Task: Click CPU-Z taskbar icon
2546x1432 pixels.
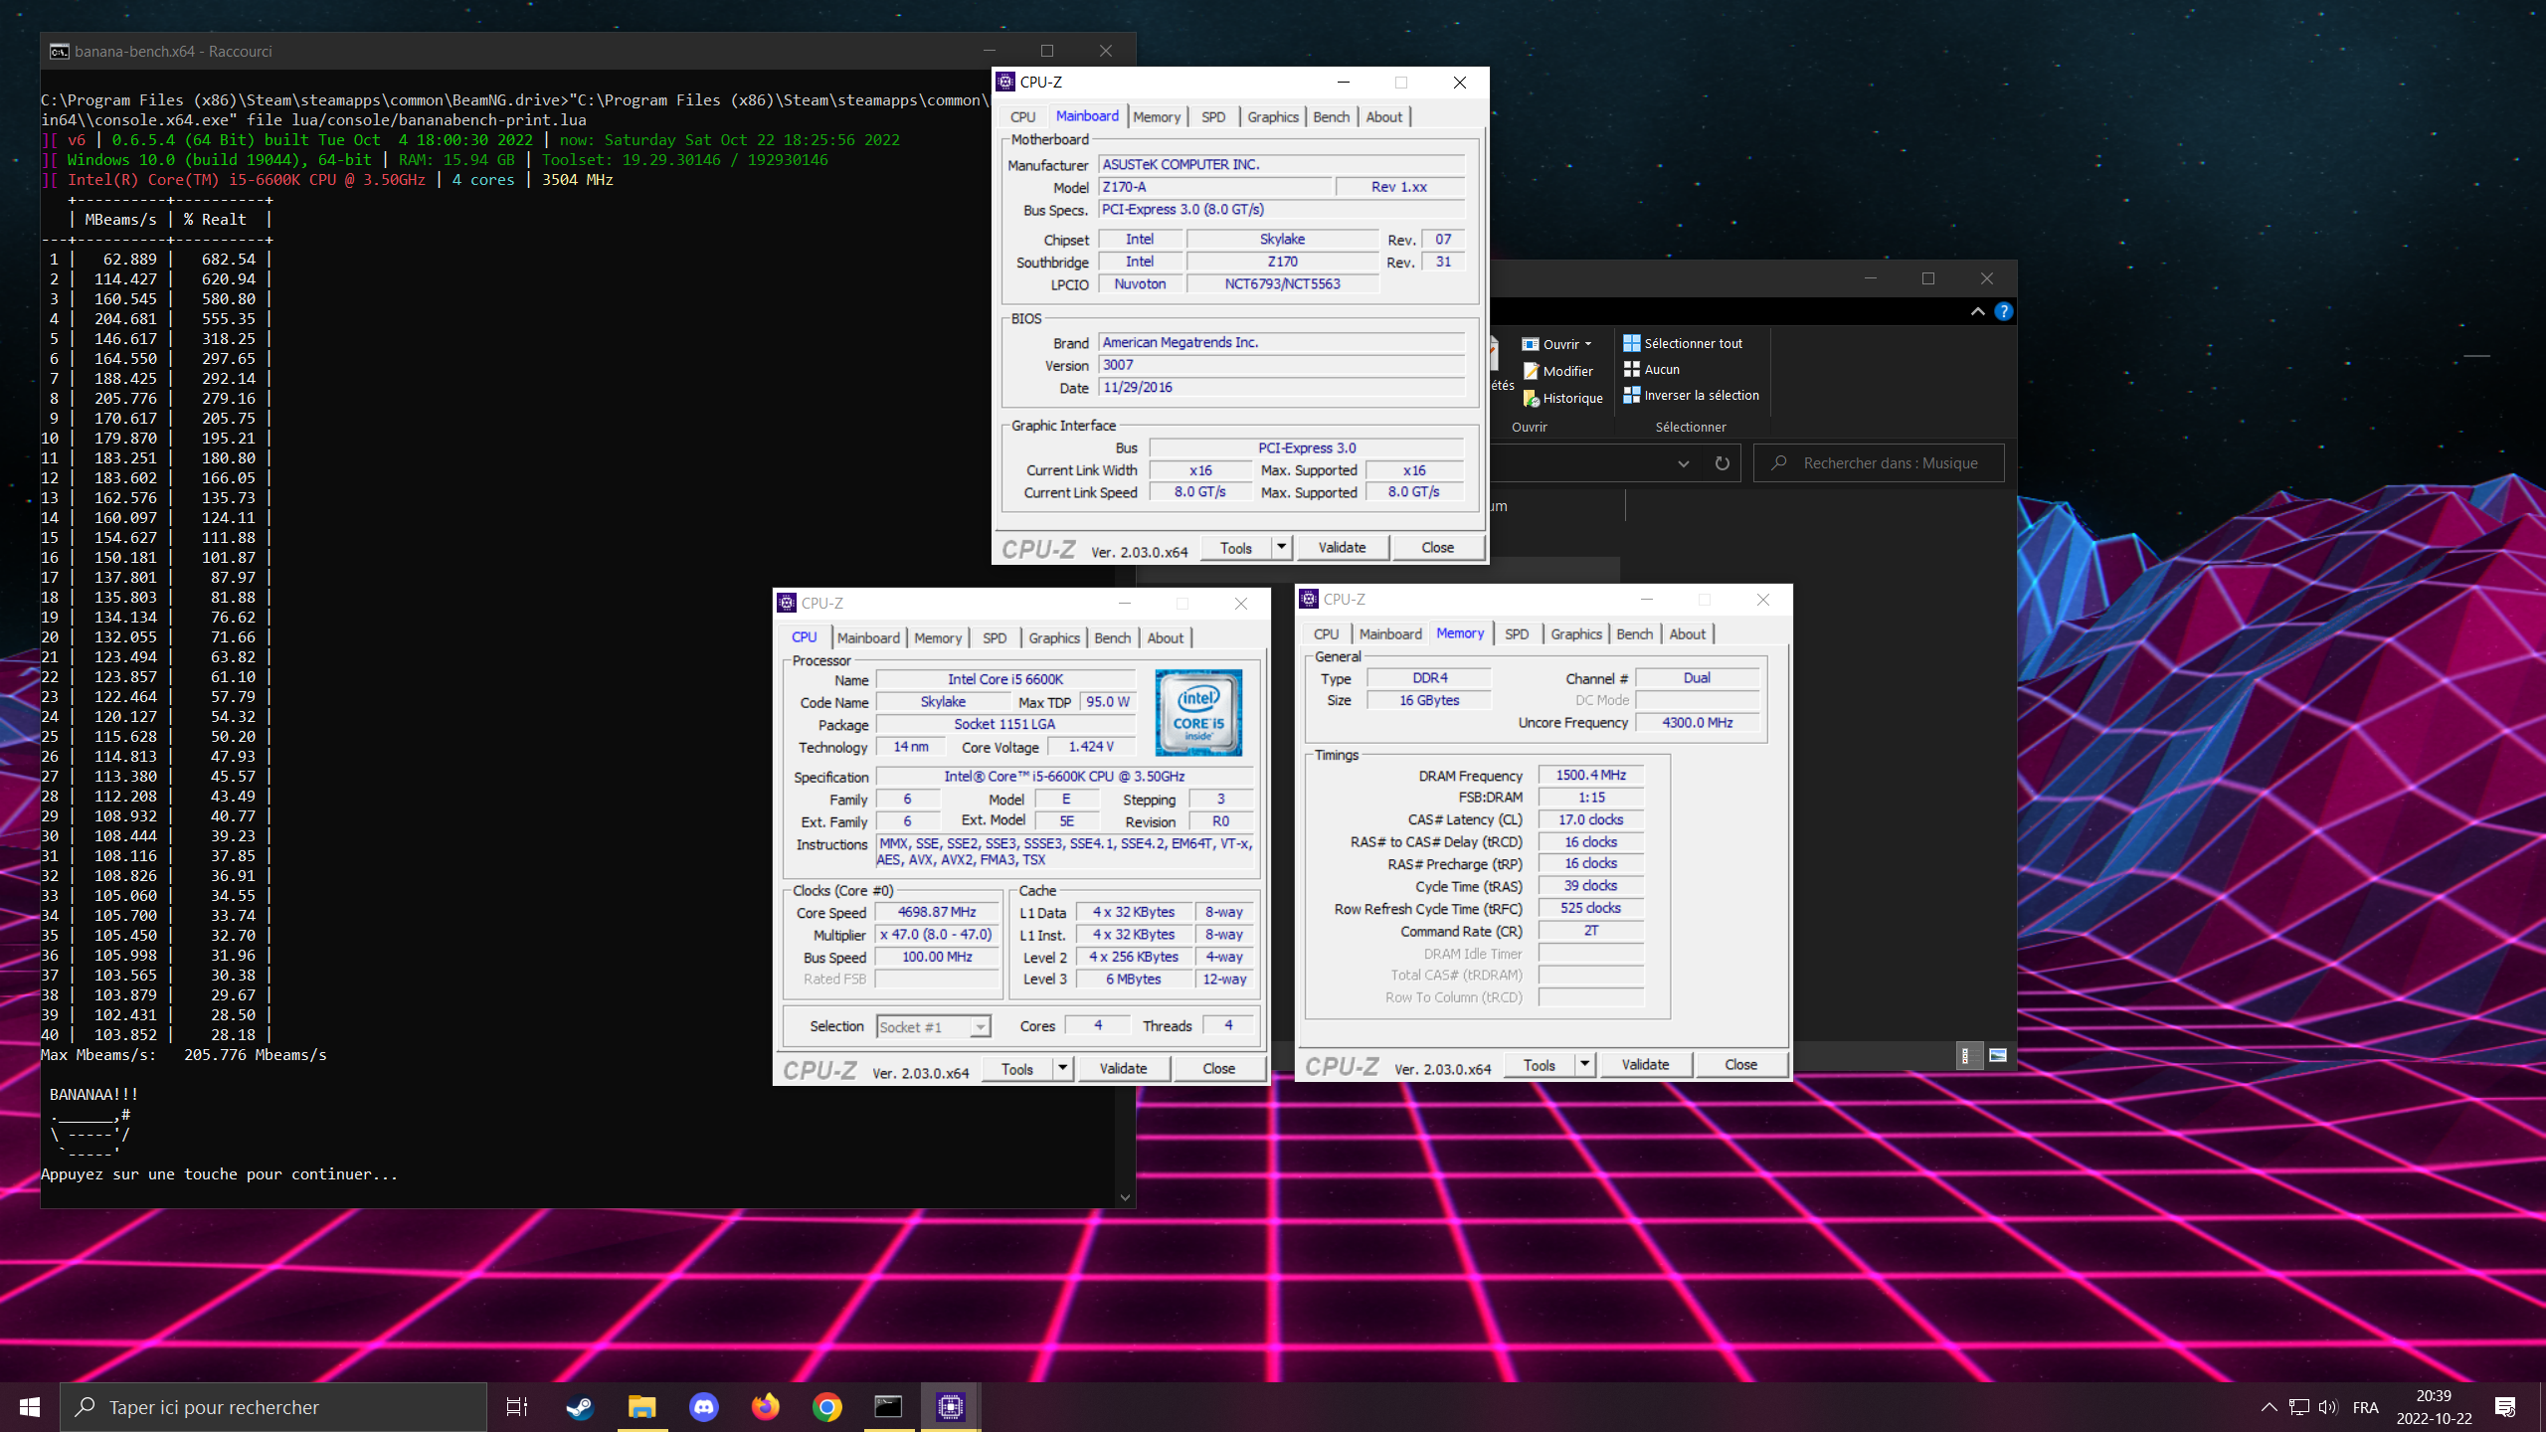Action: pos(951,1407)
